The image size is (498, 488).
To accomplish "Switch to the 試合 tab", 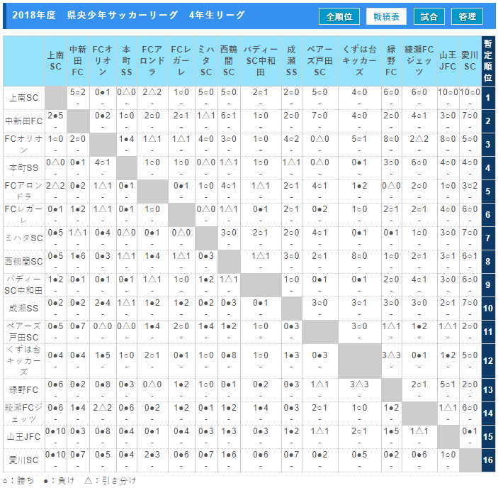I will [429, 16].
